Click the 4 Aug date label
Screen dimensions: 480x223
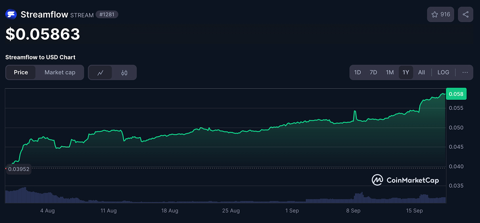47,211
